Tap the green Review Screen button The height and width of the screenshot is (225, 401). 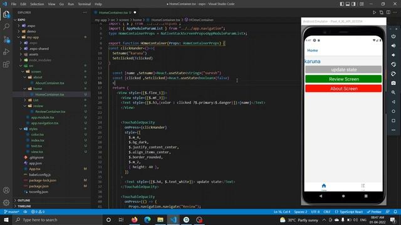[x=343, y=79]
